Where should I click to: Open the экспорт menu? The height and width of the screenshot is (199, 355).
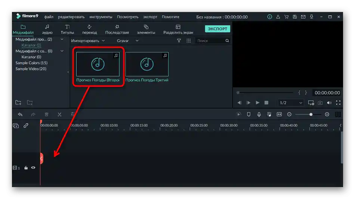click(150, 17)
